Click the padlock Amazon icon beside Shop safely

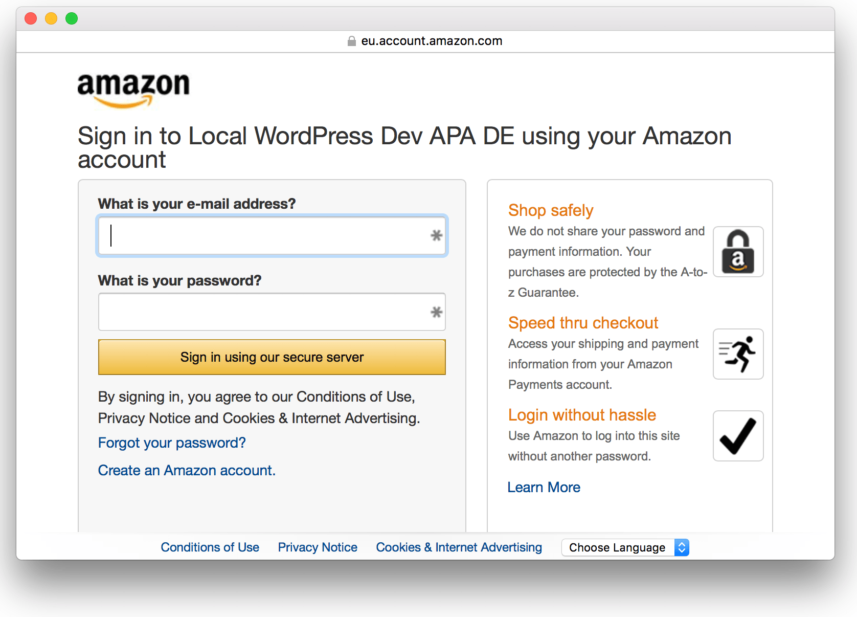tap(738, 251)
